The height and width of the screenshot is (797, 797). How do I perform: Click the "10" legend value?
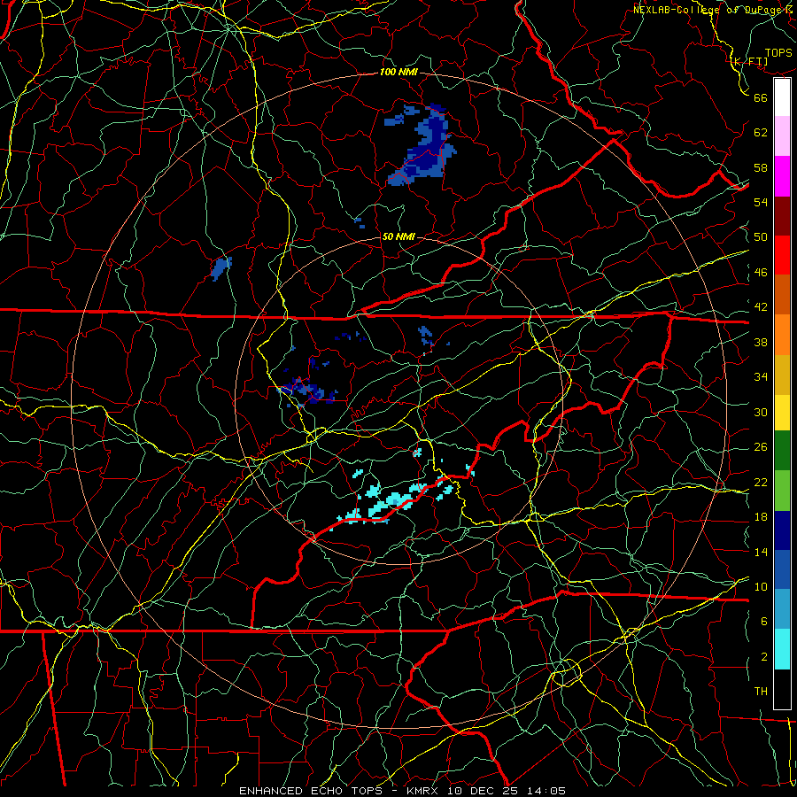click(x=761, y=587)
